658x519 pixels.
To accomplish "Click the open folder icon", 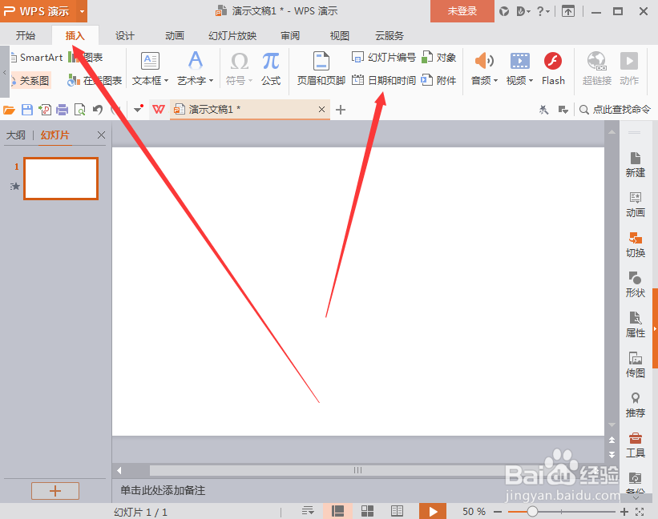I will (x=10, y=110).
